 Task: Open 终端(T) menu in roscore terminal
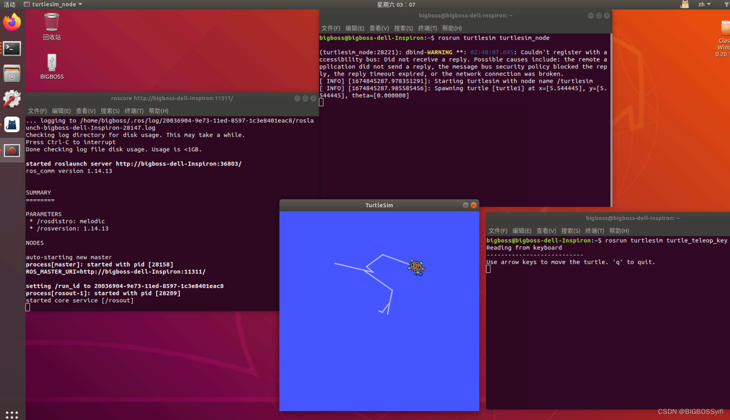134,111
